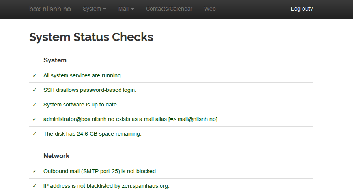Click checkmark next to System software up to date
Viewport: 353px width, 196px height.
[34, 105]
